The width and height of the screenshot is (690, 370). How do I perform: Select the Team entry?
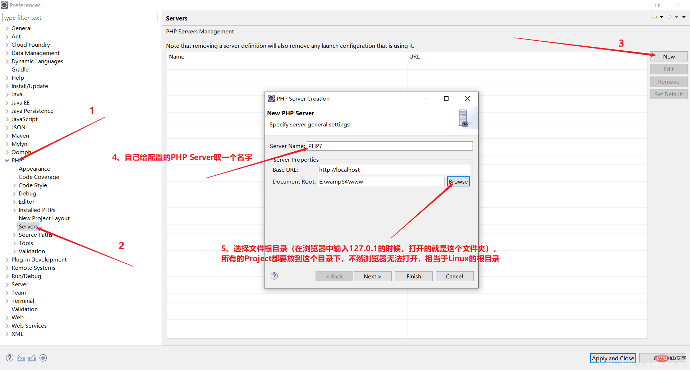click(x=19, y=292)
